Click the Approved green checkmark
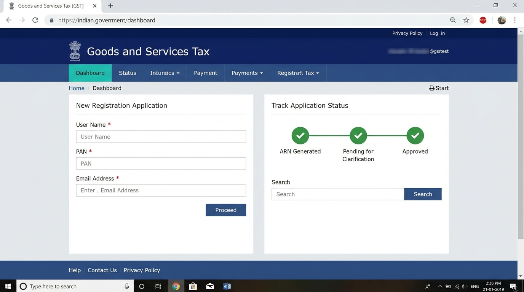524x292 pixels. (415, 136)
